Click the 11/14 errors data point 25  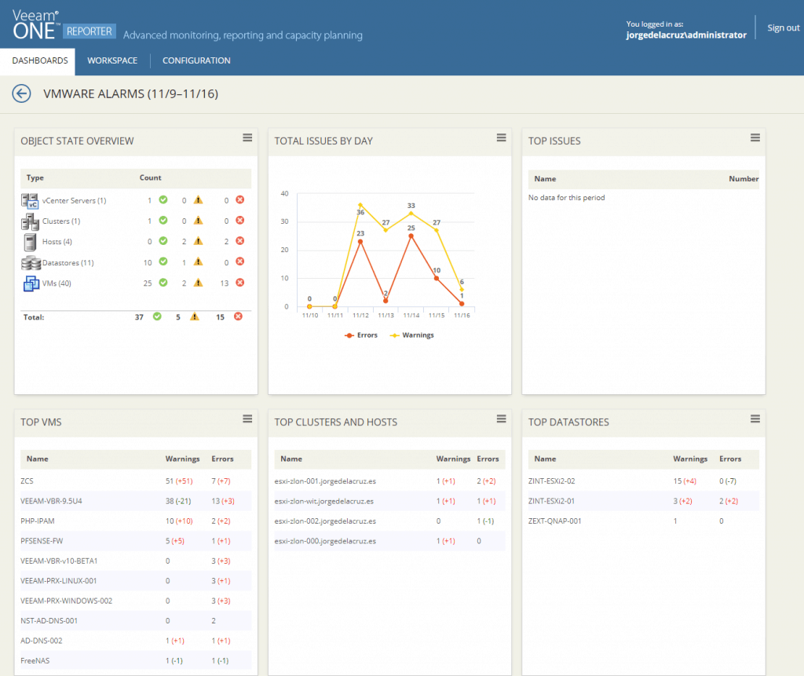411,236
